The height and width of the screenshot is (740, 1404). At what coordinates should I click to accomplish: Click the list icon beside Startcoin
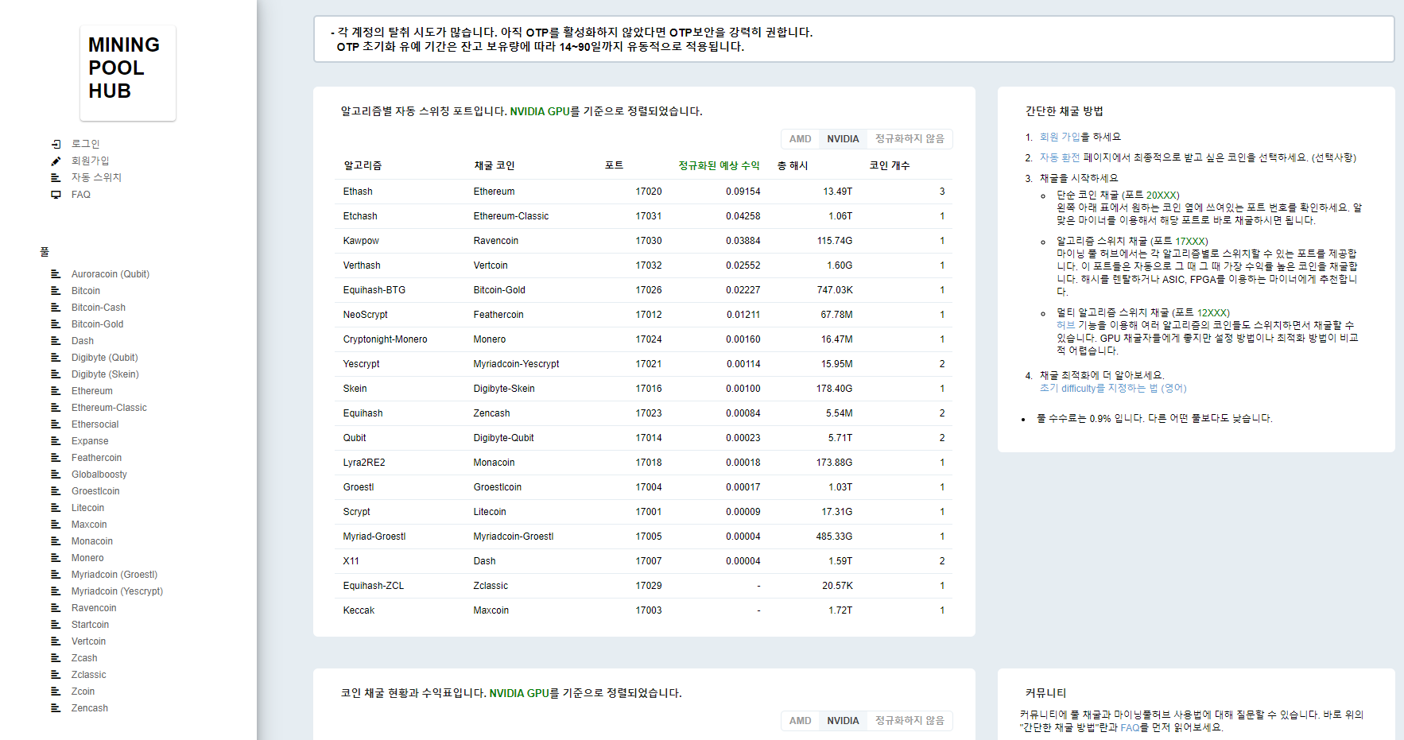point(56,625)
